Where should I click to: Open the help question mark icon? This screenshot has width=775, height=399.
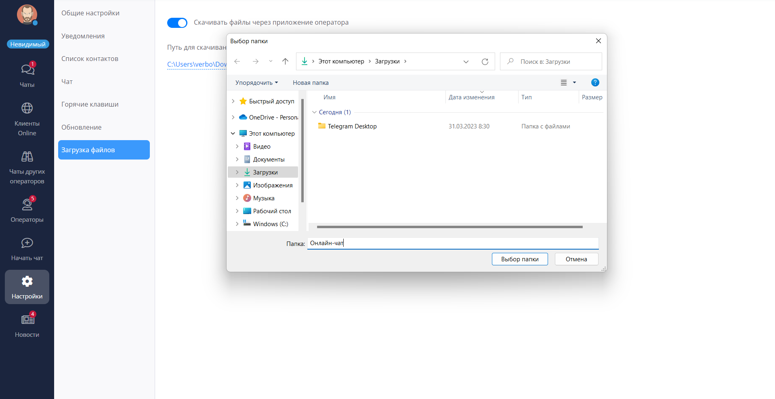click(x=595, y=82)
